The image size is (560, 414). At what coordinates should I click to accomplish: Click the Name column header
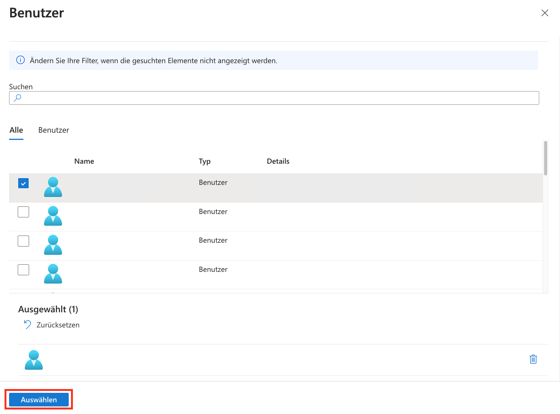point(84,161)
